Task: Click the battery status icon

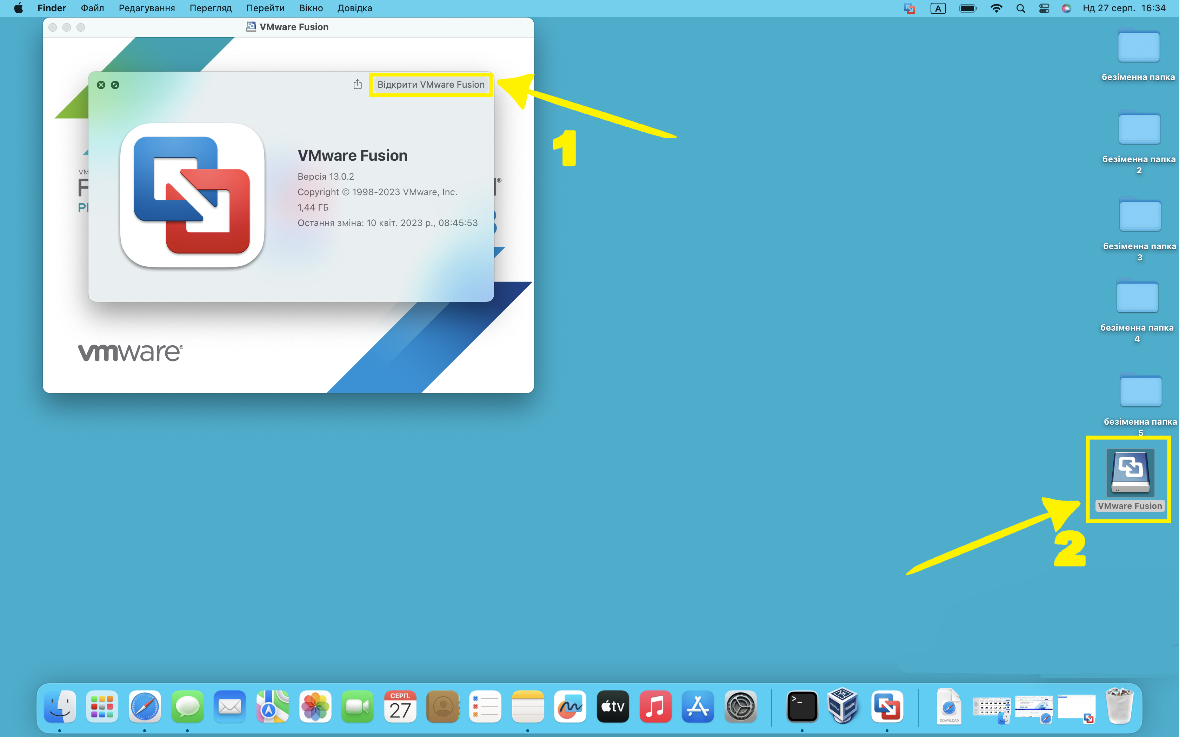Action: pos(967,8)
